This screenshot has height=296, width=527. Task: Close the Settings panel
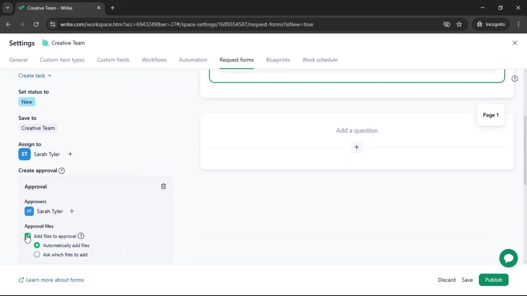click(x=515, y=43)
